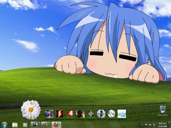Click the Call of Duty dock icon
The width and height of the screenshot is (171, 128).
tap(101, 114)
